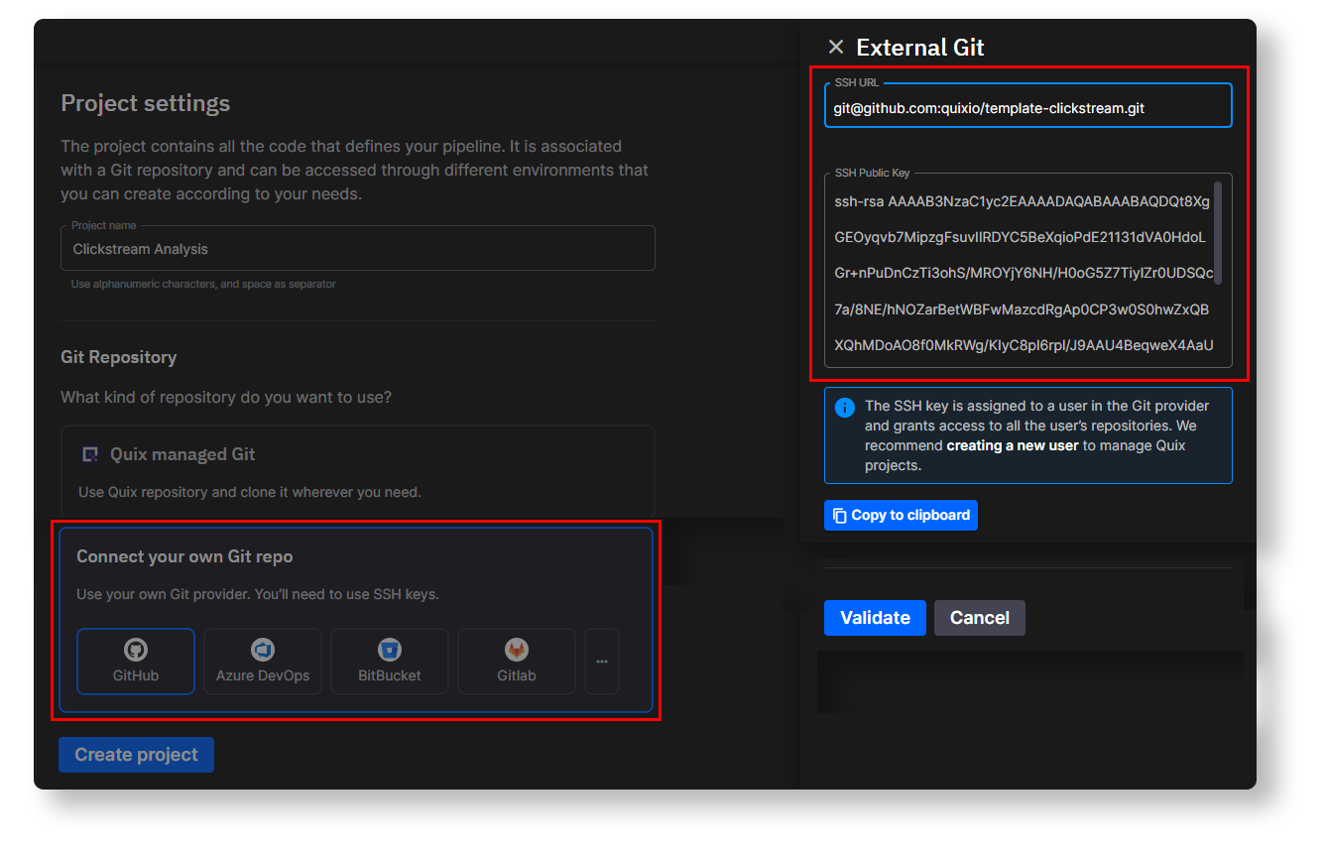This screenshot has height=853, width=1326.
Task: Click the Quix managed Git logo icon
Action: (90, 454)
